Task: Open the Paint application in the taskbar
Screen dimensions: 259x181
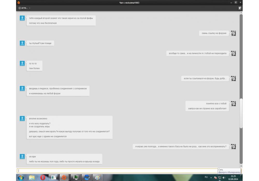Action: [97, 177]
